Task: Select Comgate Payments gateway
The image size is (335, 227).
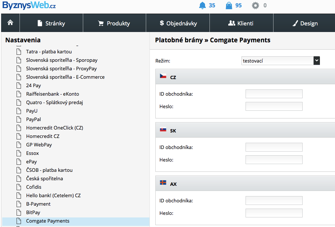Action: [x=47, y=221]
